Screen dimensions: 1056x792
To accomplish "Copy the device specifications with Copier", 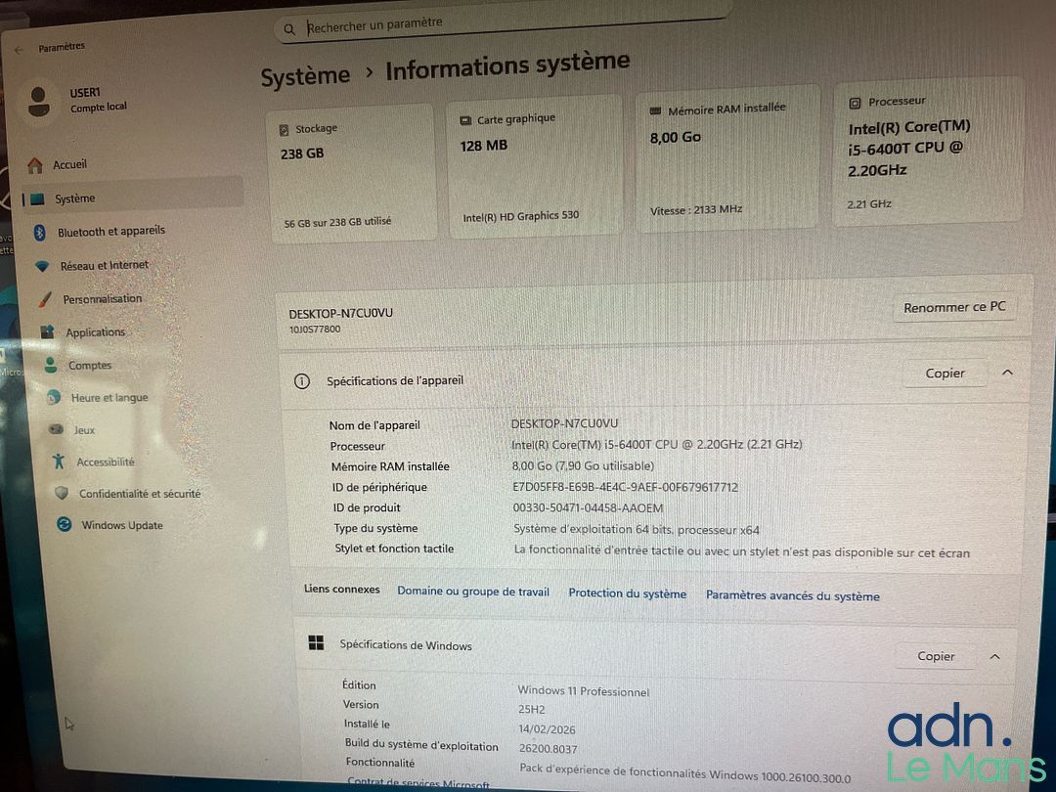I will 945,374.
